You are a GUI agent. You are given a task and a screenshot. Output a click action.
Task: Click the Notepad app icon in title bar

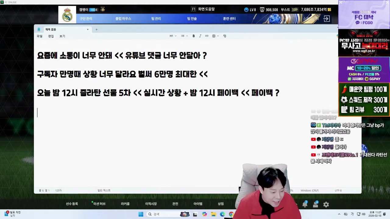coord(39,30)
